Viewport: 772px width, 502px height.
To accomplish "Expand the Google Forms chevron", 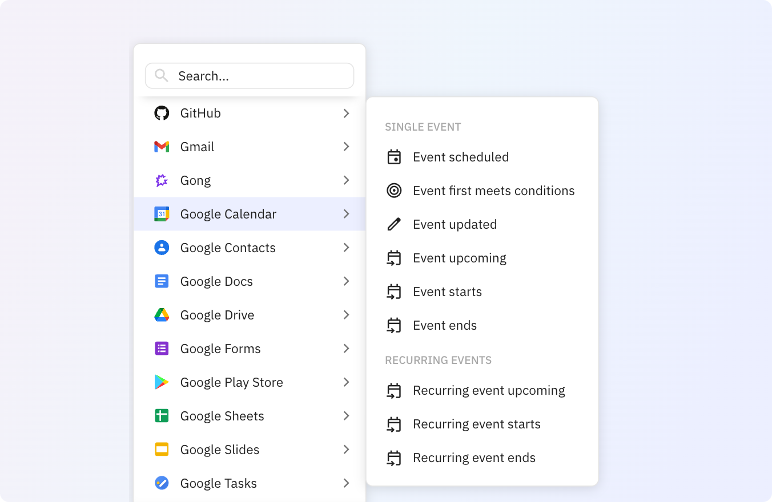I will tap(346, 349).
